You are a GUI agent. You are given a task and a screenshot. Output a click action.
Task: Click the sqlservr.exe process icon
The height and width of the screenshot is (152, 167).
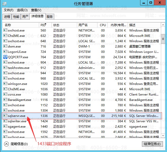tap(5, 116)
